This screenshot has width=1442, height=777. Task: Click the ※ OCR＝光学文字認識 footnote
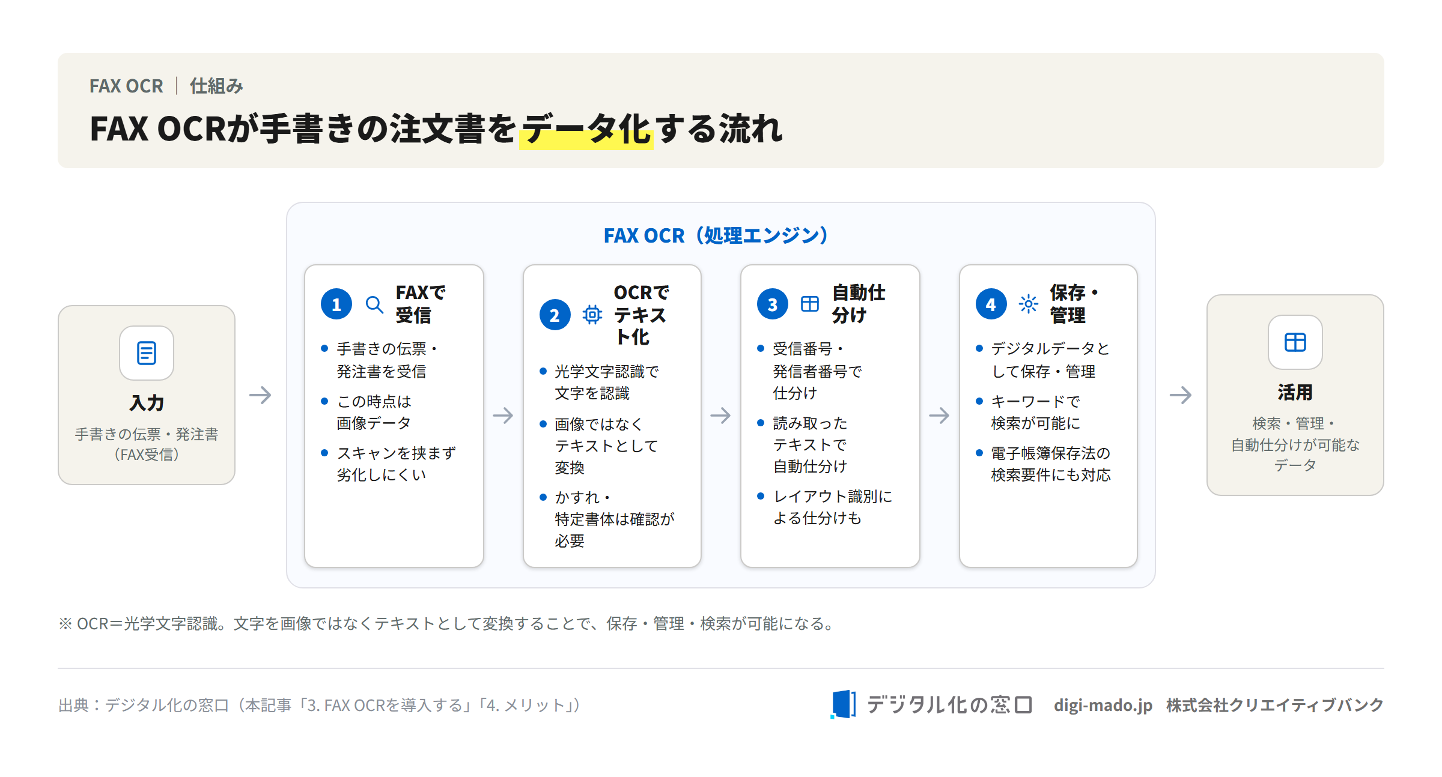click(447, 624)
